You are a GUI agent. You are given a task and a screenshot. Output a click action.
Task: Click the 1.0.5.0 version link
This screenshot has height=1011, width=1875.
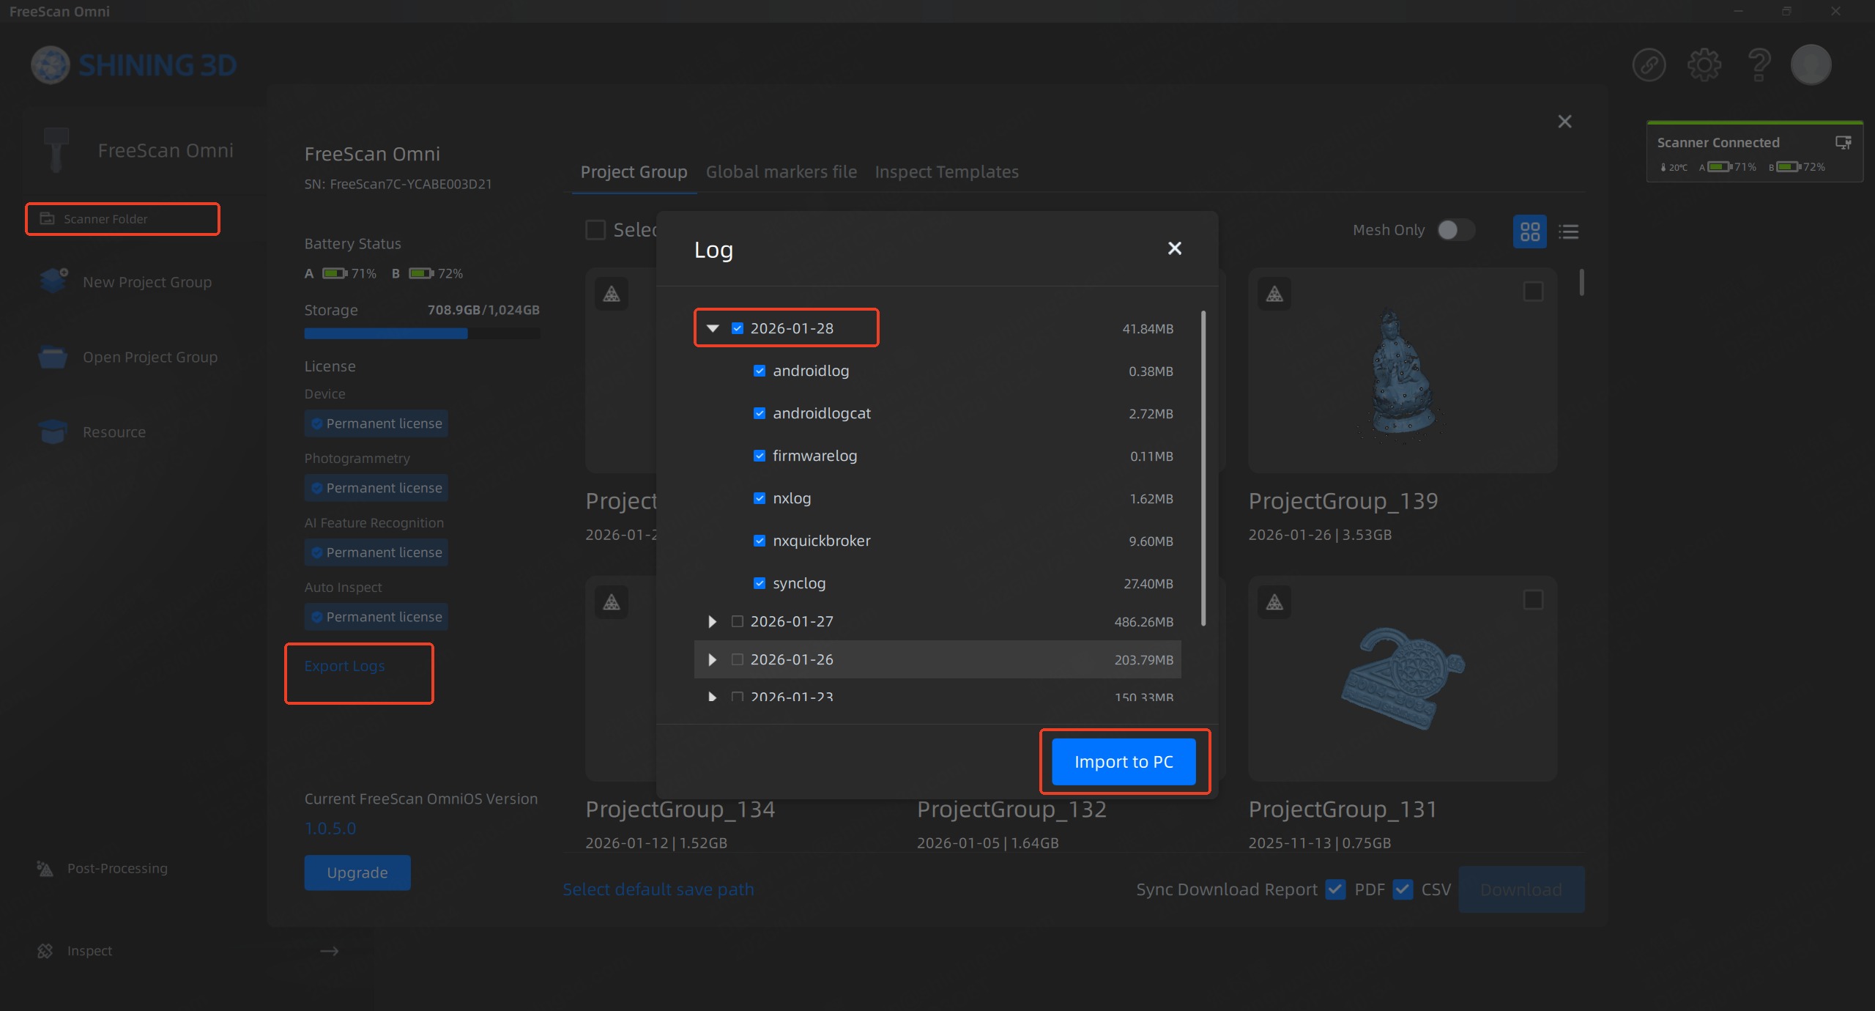point(330,829)
